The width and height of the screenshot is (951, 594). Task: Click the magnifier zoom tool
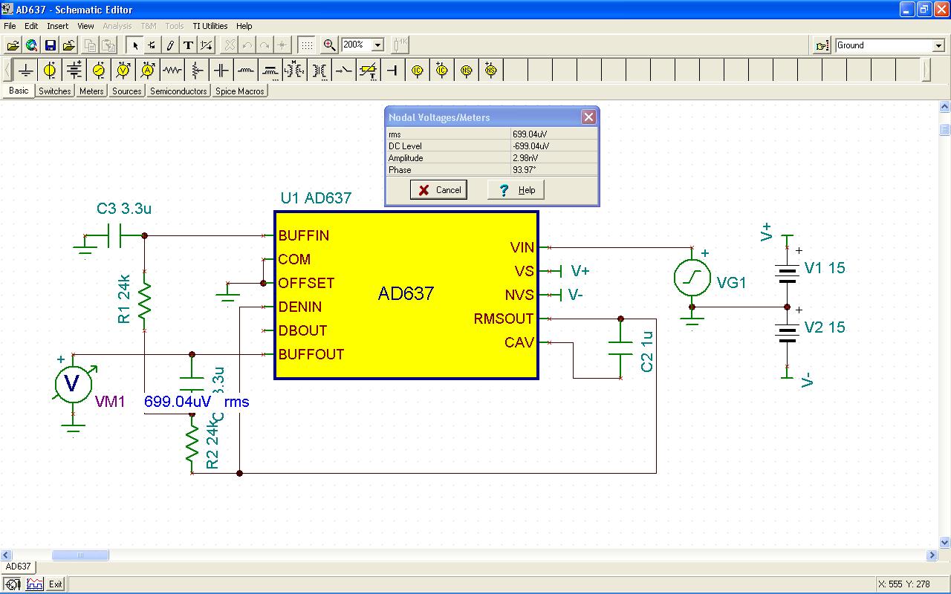330,45
